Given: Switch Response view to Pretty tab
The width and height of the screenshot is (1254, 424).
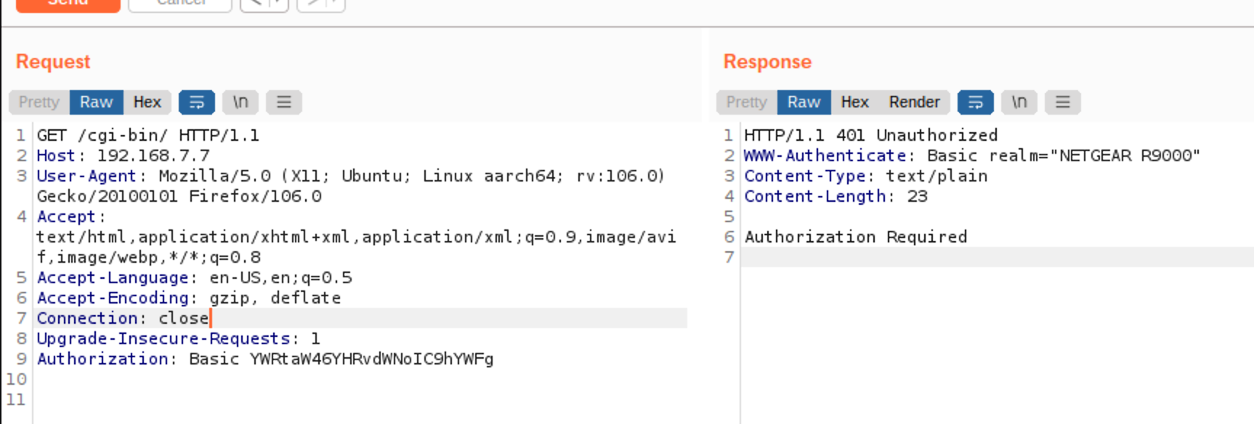Looking at the screenshot, I should [746, 102].
